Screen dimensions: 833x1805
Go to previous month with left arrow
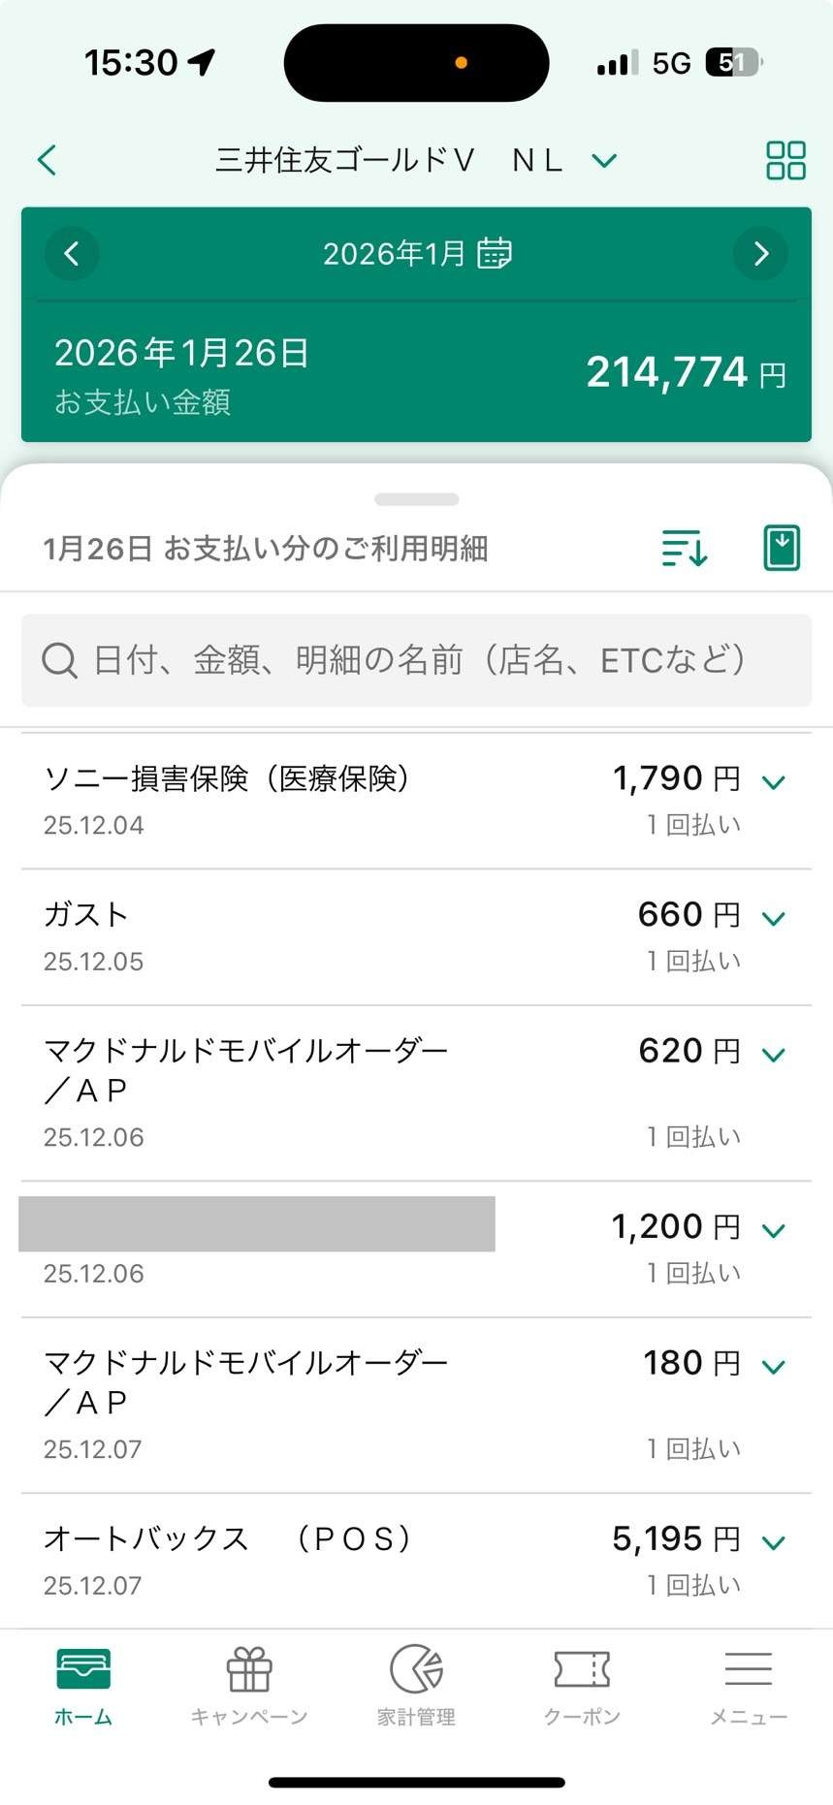pyautogui.click(x=72, y=254)
